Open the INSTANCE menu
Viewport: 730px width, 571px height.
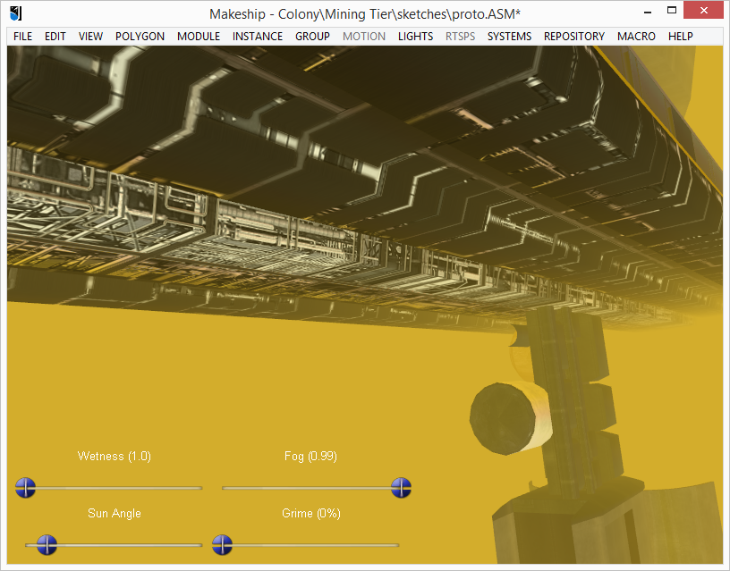point(258,37)
